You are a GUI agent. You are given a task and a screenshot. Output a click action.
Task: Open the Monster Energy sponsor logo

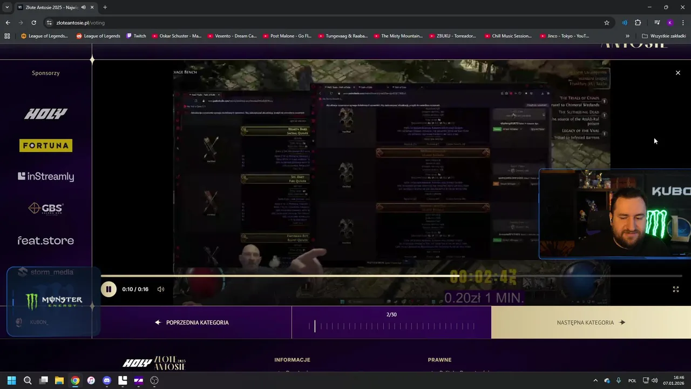click(x=53, y=301)
